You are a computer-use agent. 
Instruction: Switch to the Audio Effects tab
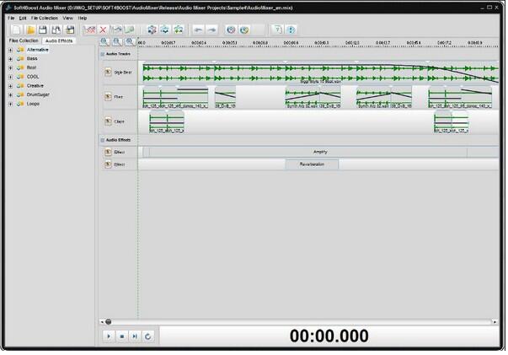click(59, 40)
